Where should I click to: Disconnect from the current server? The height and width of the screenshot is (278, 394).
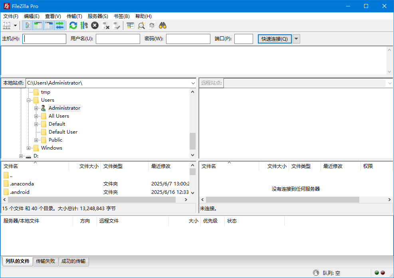click(x=106, y=26)
